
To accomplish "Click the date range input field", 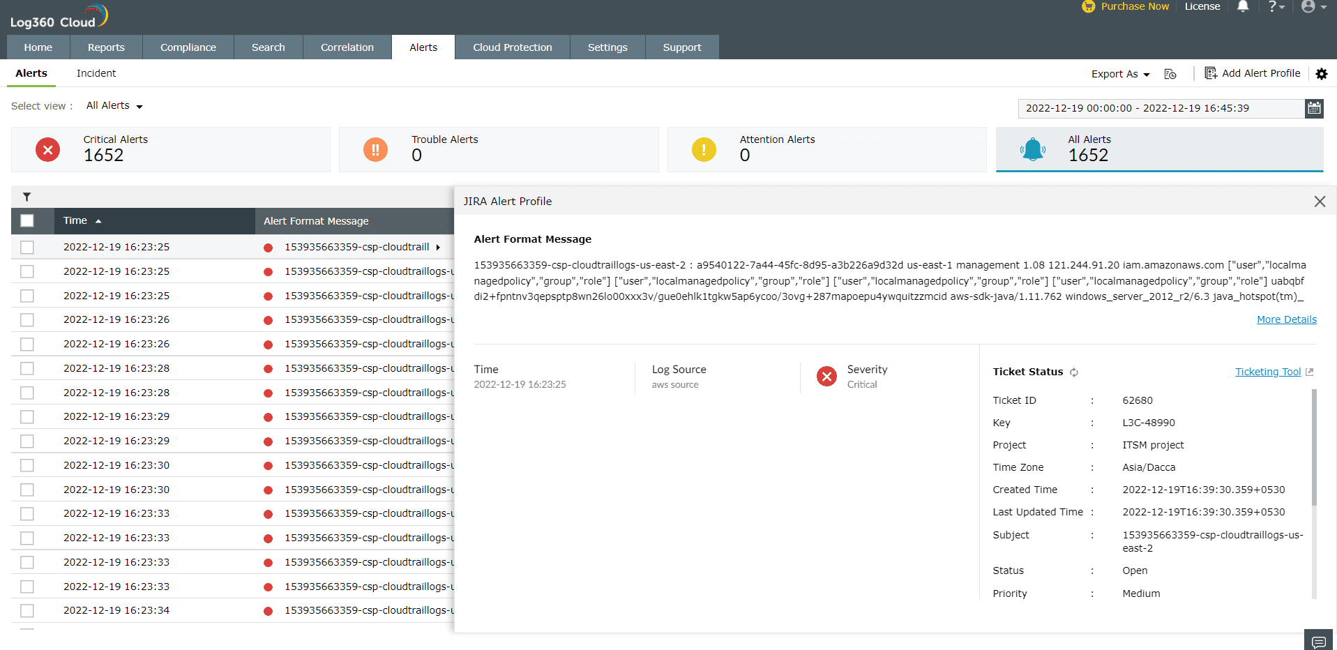I will coord(1158,108).
